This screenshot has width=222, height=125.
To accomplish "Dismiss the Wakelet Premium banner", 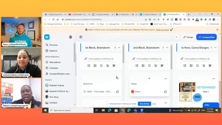I will pos(217,30).
